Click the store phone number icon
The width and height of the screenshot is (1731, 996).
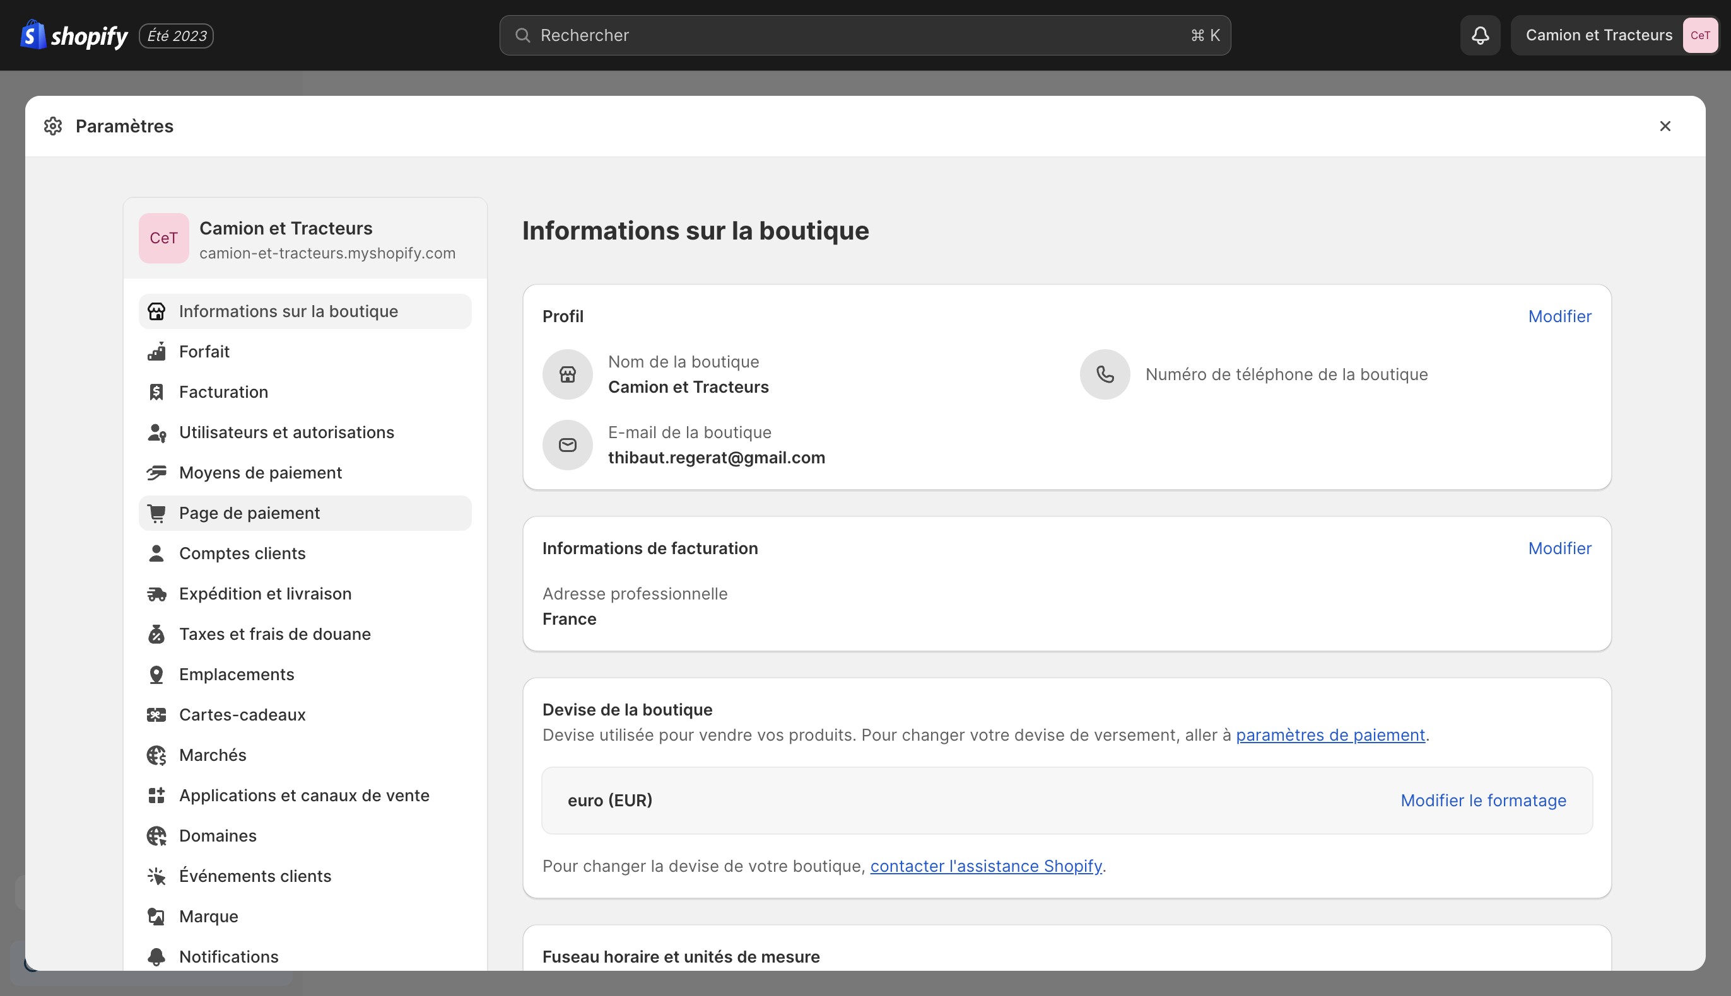[x=1104, y=374]
